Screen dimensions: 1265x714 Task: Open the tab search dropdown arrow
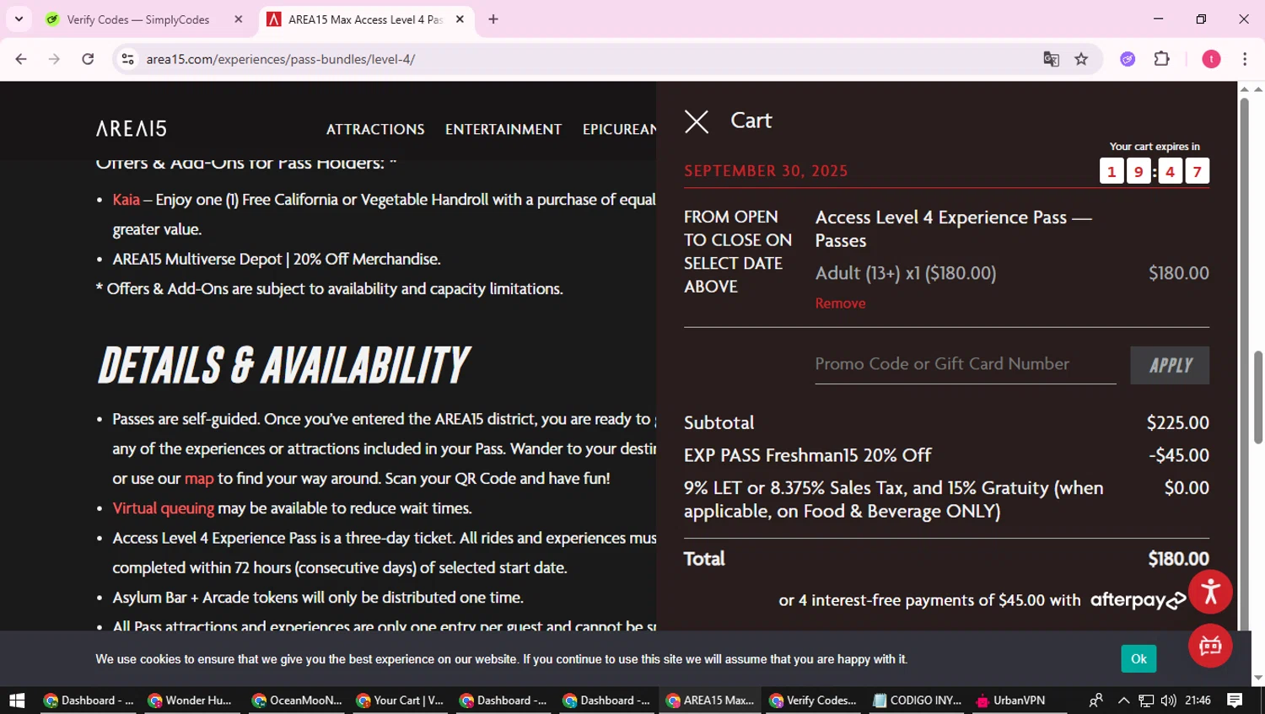click(x=19, y=19)
